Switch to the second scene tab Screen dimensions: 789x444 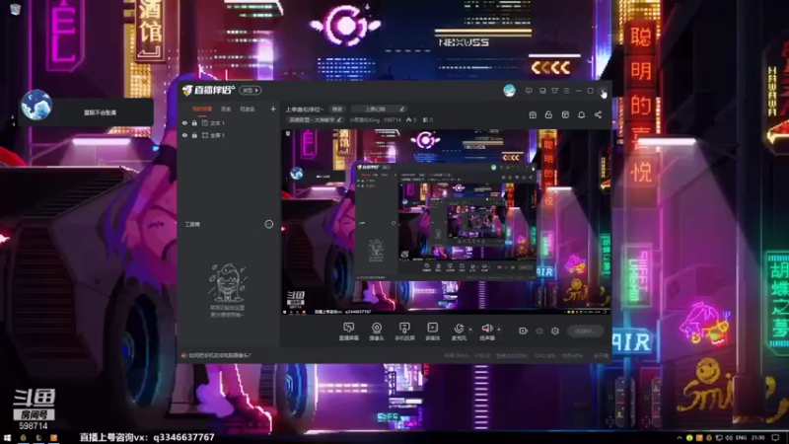226,110
